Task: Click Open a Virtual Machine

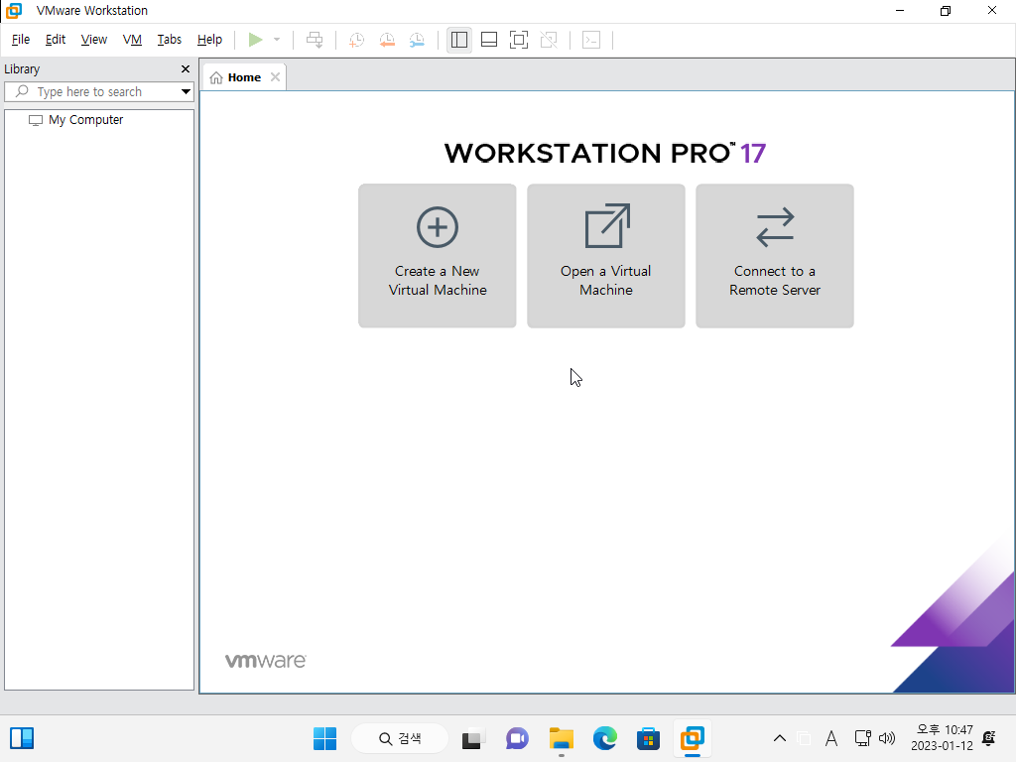Action: [x=606, y=256]
